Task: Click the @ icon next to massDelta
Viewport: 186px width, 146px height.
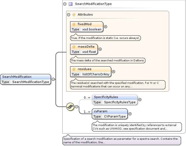Action: (74, 47)
